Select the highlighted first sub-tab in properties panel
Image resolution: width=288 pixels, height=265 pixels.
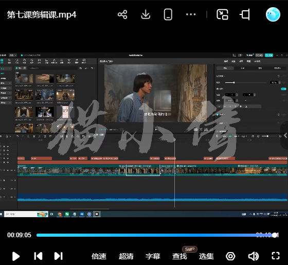(225, 68)
